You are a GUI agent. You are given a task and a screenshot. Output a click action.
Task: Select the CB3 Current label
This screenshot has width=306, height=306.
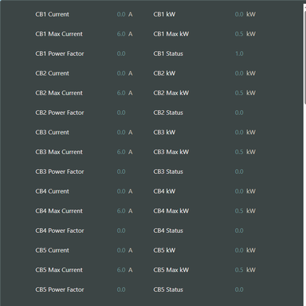[x=52, y=132]
